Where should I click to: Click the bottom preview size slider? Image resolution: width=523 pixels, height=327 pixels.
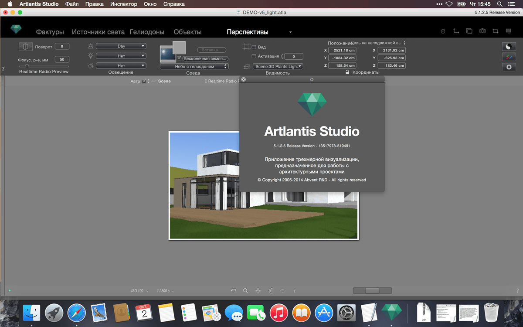[372, 291]
